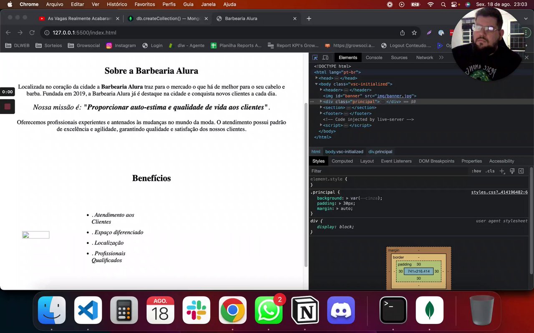Close the Barbearia Alura tab
The image size is (534, 333).
pos(295,18)
